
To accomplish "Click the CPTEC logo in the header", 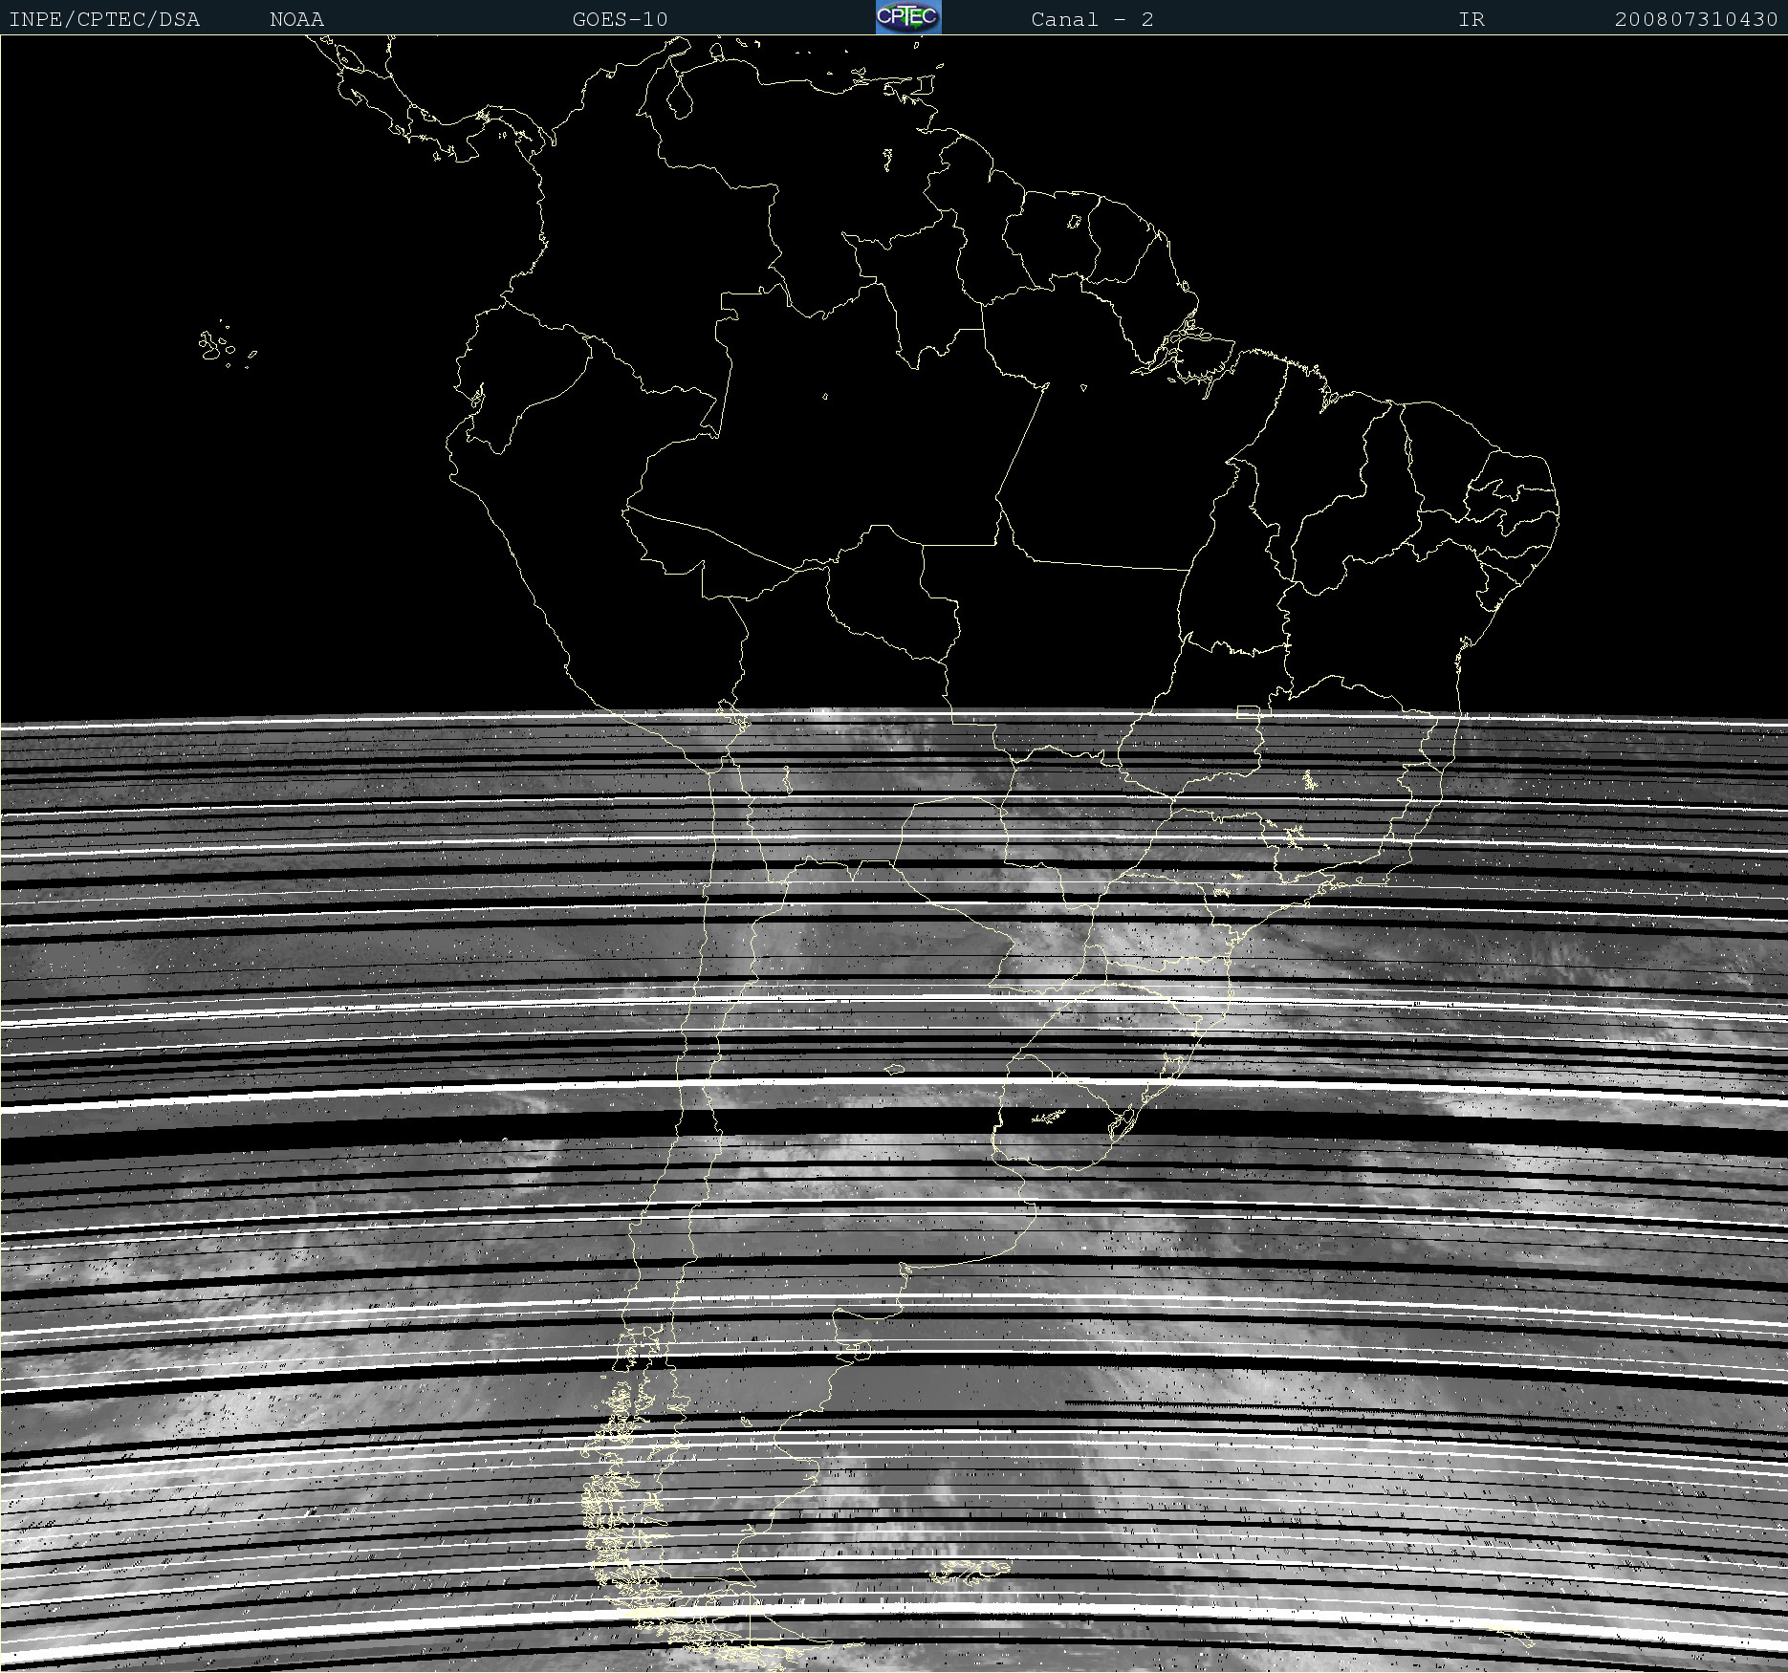I will (x=908, y=17).
